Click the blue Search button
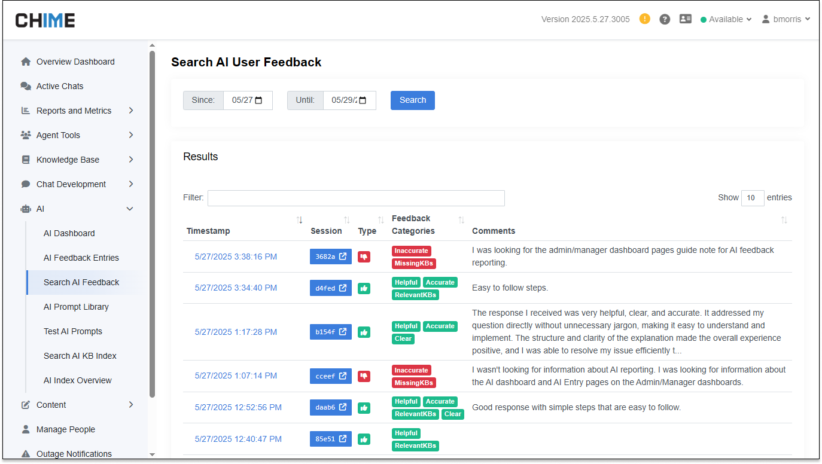This screenshot has width=822, height=464. pyautogui.click(x=413, y=100)
